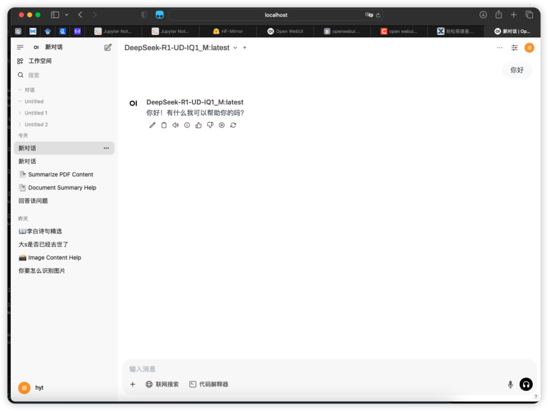Open the Safari share menu
548x411 pixels.
point(498,15)
